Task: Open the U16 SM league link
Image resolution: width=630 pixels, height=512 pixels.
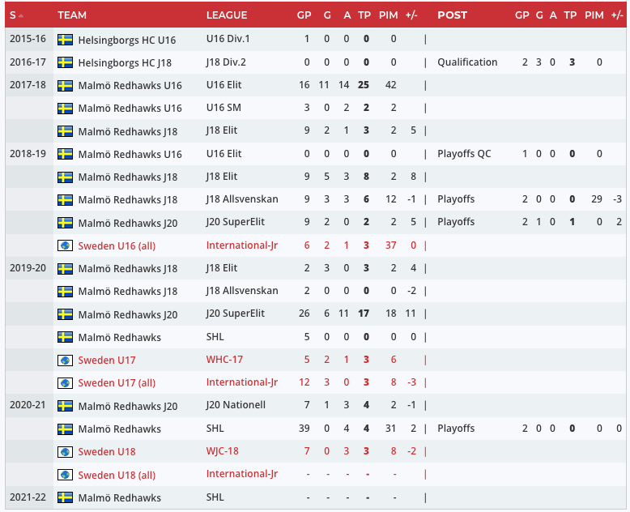Action: (x=224, y=108)
